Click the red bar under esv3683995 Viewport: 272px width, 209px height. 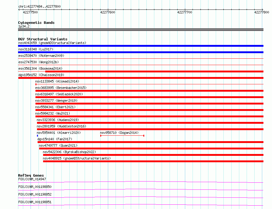(x=149, y=91)
